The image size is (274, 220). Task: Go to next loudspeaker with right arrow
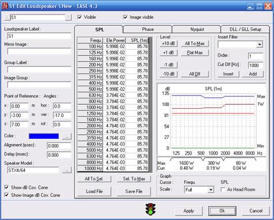[x=68, y=17]
